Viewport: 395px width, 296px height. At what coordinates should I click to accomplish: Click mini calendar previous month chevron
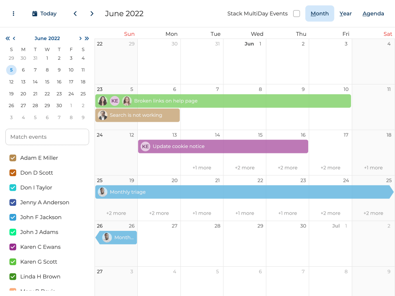coord(14,39)
